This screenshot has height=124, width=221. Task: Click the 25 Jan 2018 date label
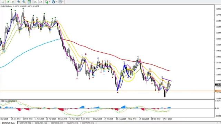pyautogui.click(x=16, y=119)
